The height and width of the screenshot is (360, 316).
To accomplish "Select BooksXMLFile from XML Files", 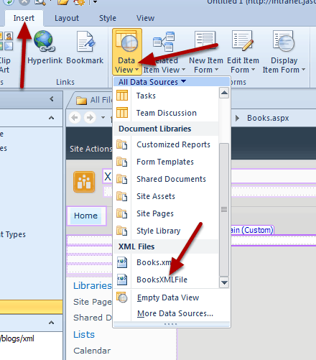I will 166,280.
